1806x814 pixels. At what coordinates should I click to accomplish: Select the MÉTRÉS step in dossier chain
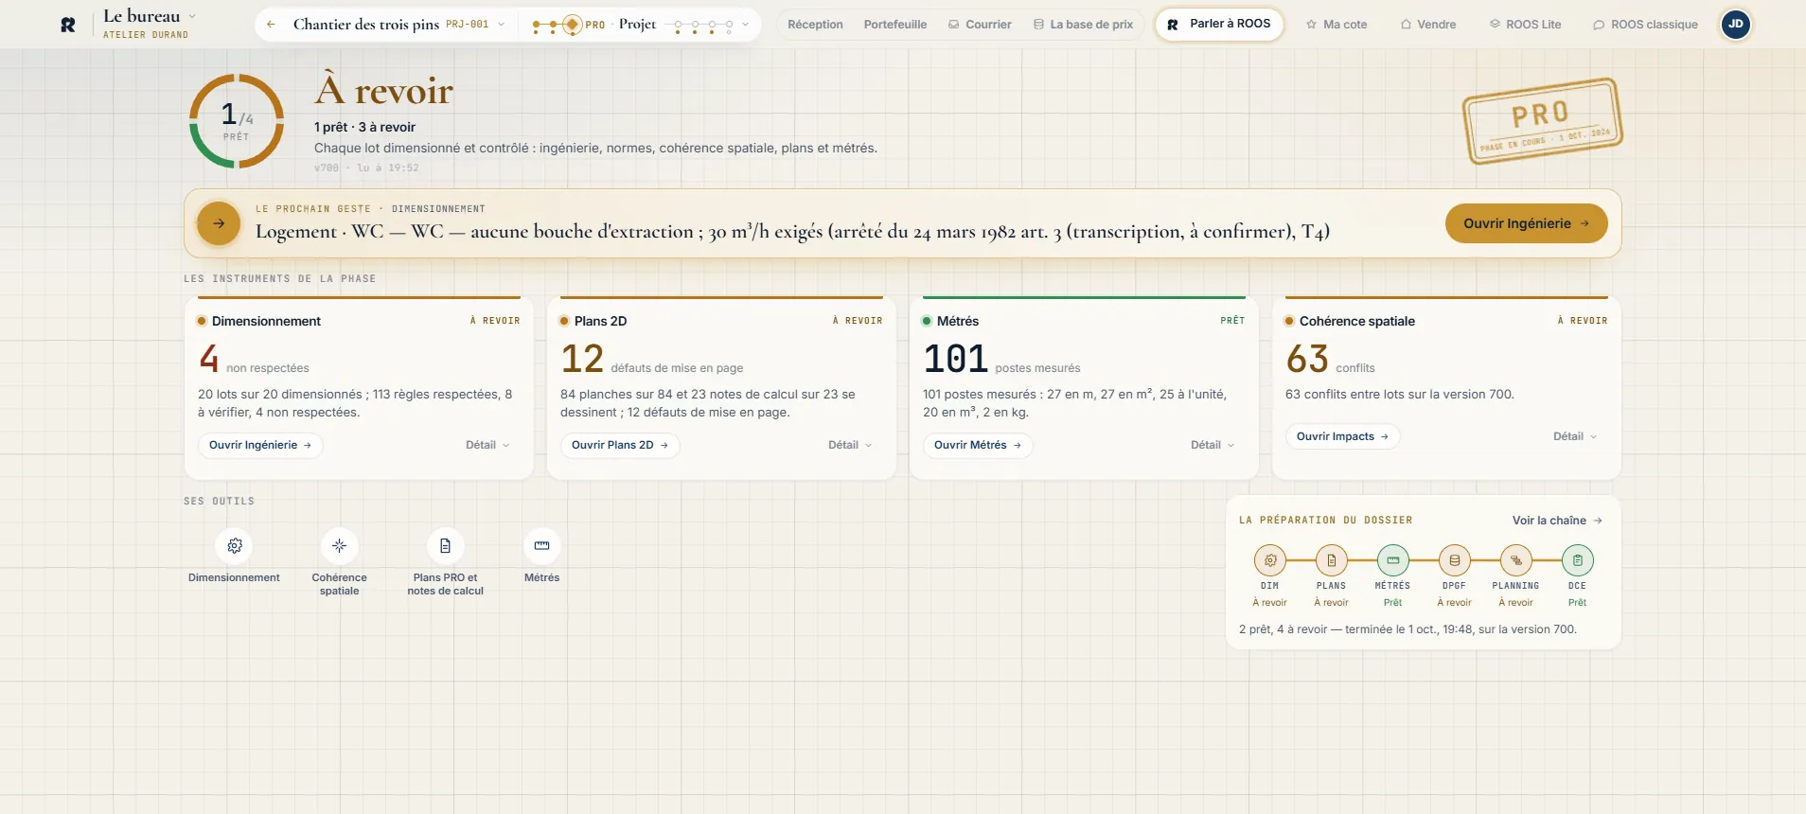coord(1392,560)
